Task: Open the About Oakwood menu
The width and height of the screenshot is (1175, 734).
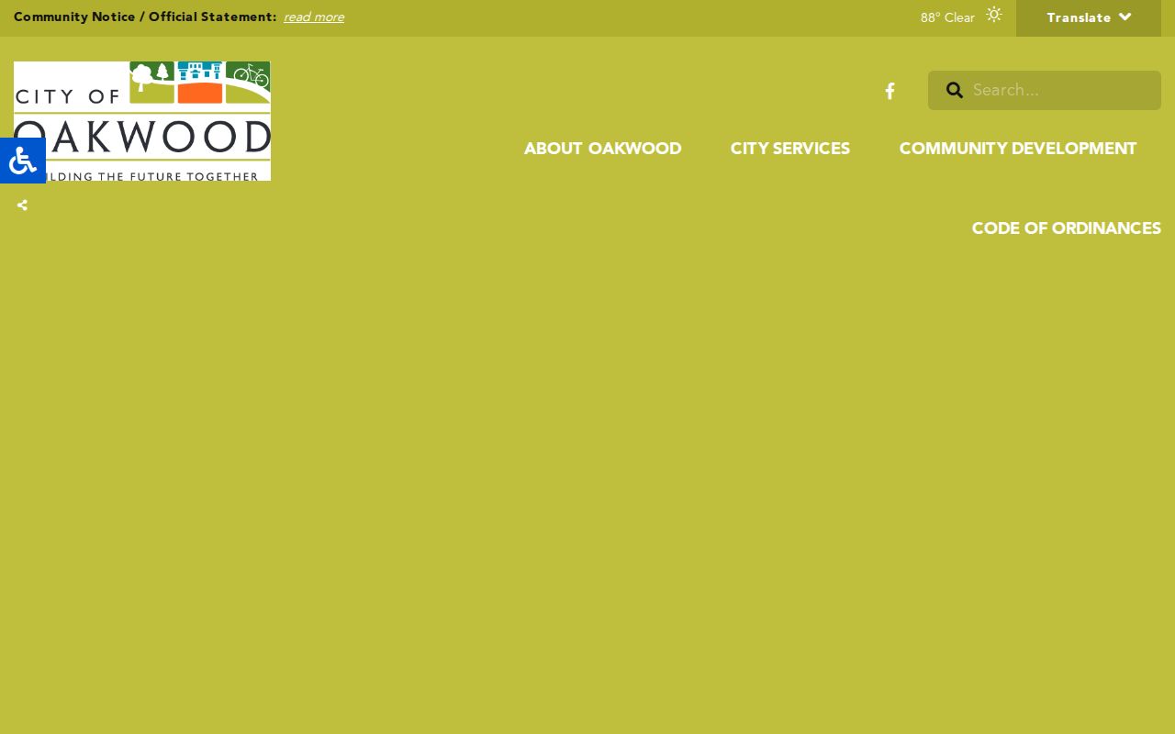Action: tap(602, 149)
